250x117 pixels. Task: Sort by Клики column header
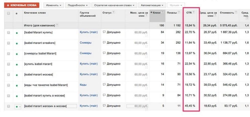click(x=156, y=13)
